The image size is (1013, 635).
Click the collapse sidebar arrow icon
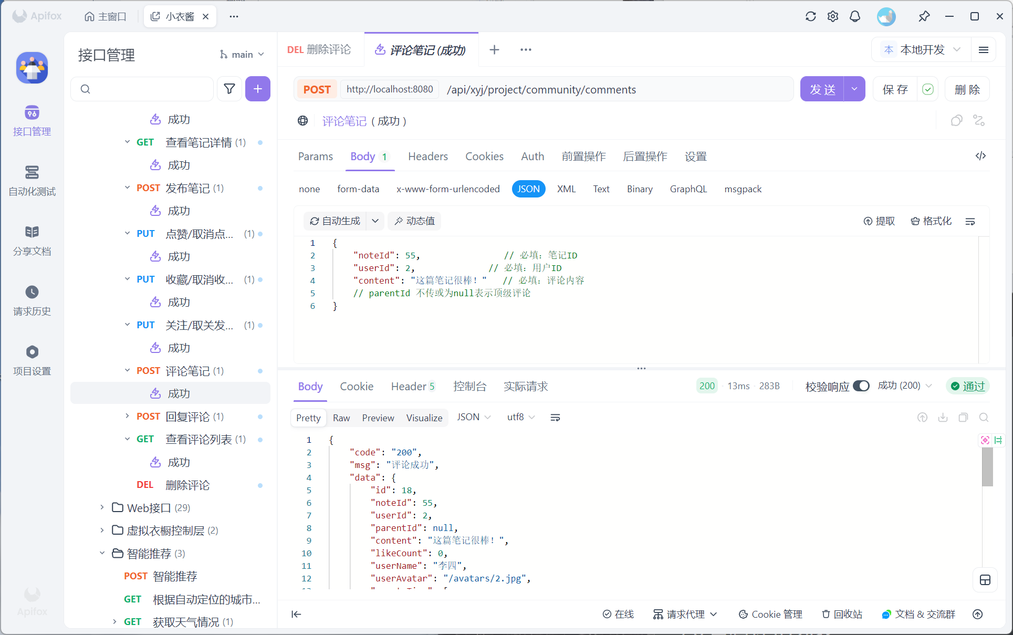296,614
